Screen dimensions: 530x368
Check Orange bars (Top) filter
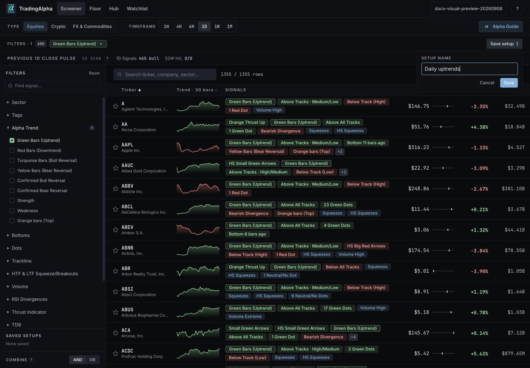coord(12,221)
